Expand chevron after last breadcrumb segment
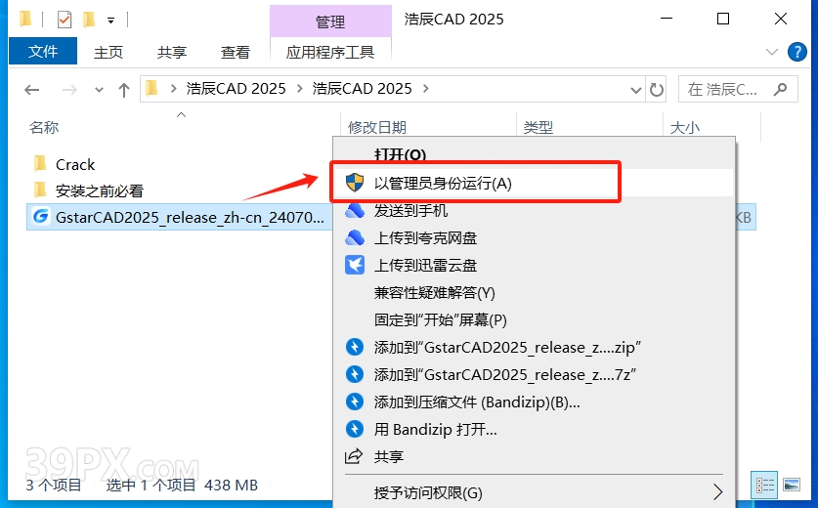 click(x=426, y=89)
